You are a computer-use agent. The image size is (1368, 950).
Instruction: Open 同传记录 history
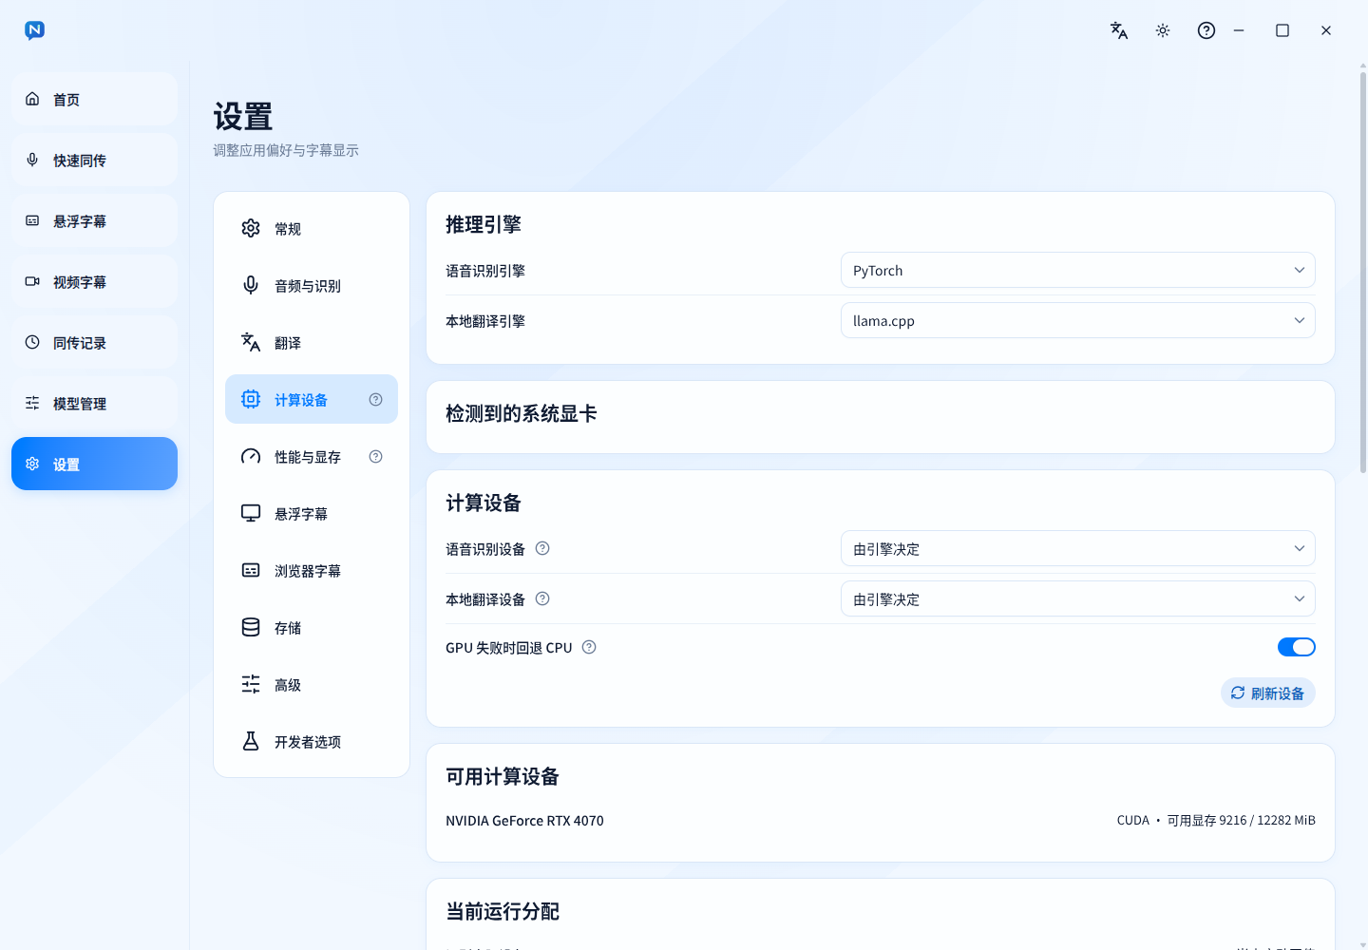94,342
